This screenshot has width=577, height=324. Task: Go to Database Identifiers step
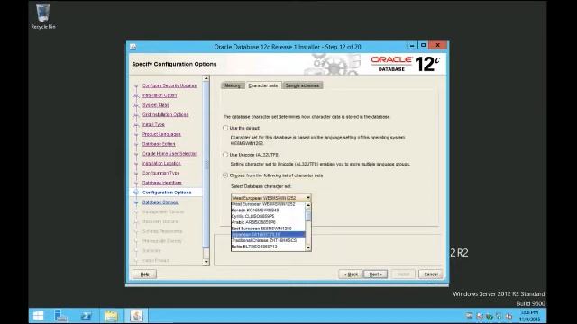(162, 183)
